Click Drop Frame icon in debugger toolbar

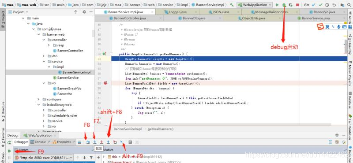click(115, 142)
